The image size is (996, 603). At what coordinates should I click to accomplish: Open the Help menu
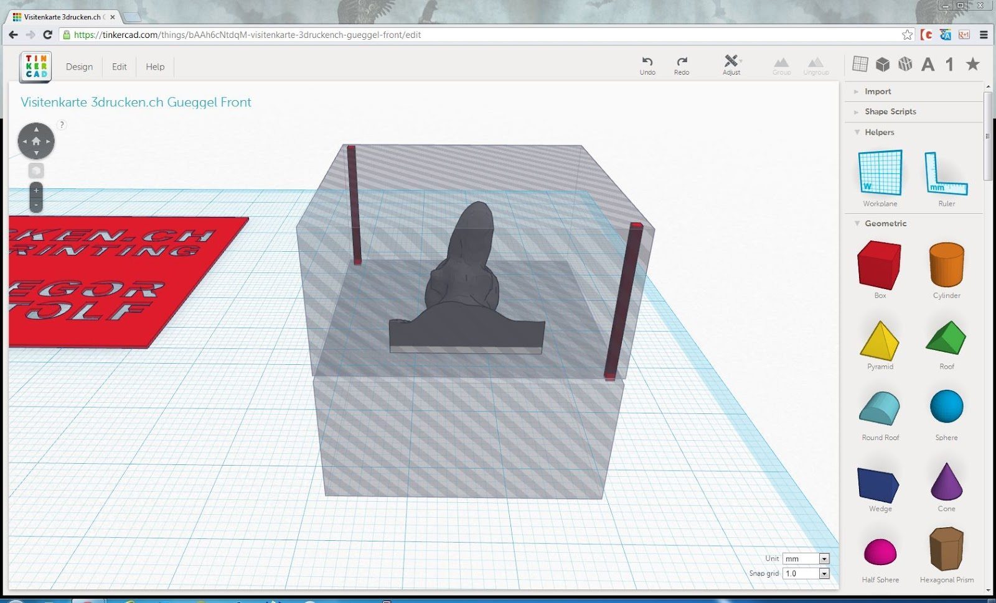click(x=155, y=67)
